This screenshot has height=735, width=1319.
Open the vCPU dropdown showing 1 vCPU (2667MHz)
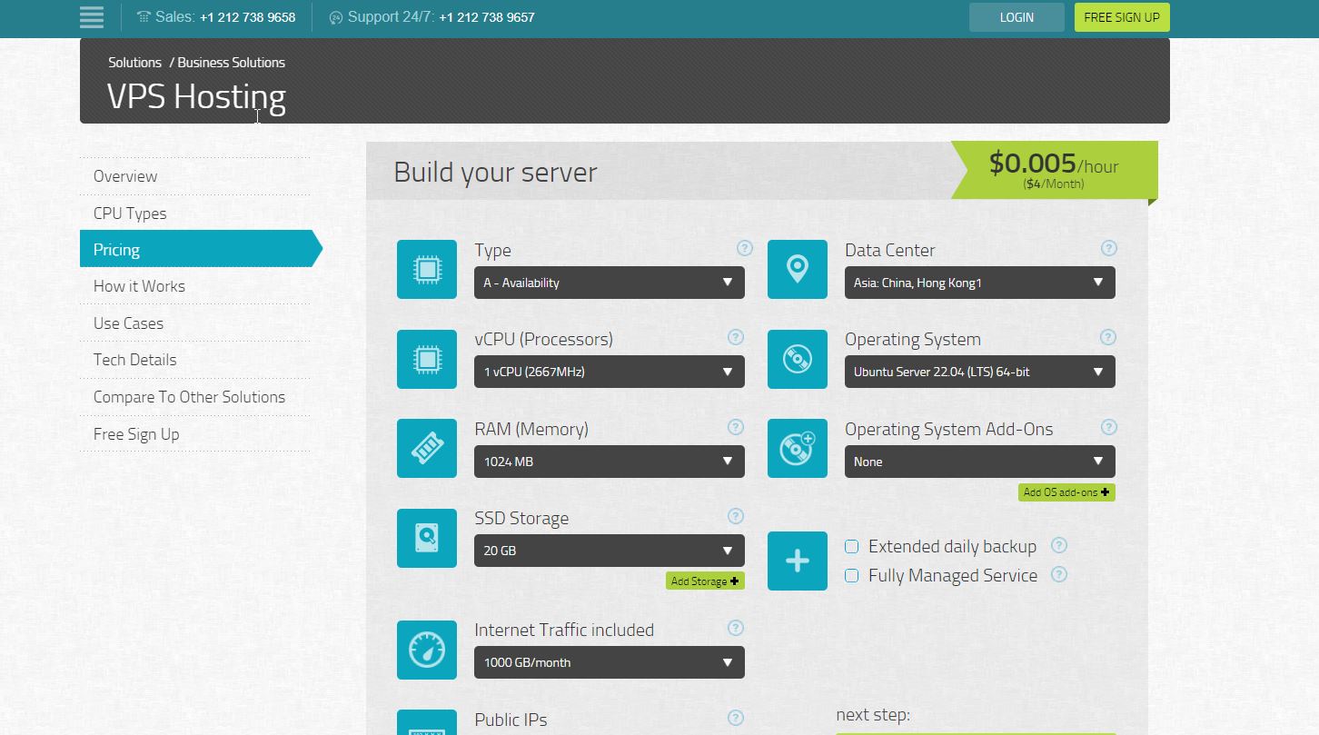[610, 372]
